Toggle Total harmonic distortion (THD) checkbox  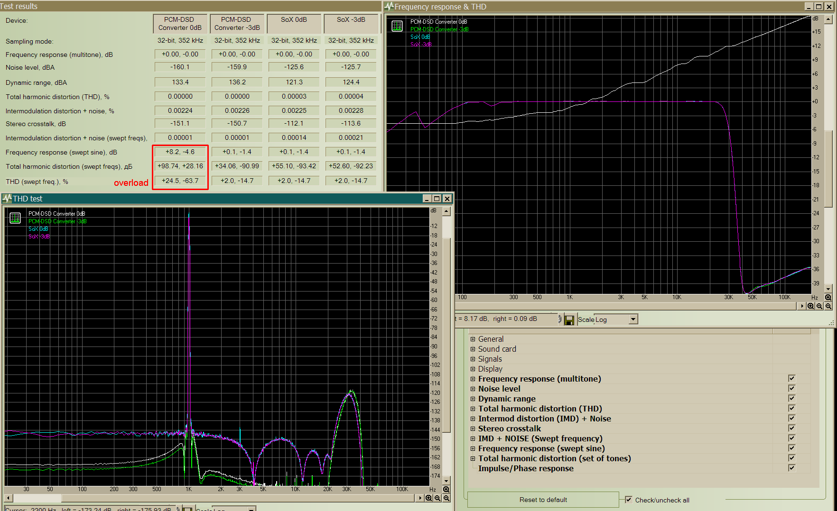[791, 408]
